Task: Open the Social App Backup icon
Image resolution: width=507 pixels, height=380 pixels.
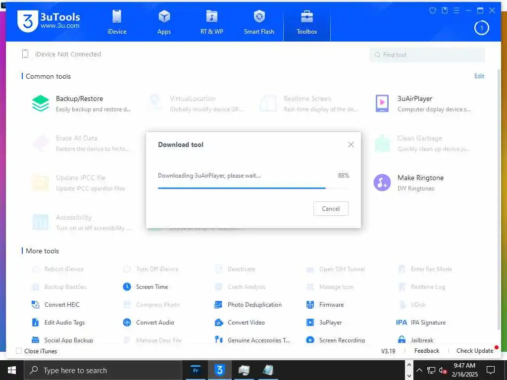Action: [36, 340]
